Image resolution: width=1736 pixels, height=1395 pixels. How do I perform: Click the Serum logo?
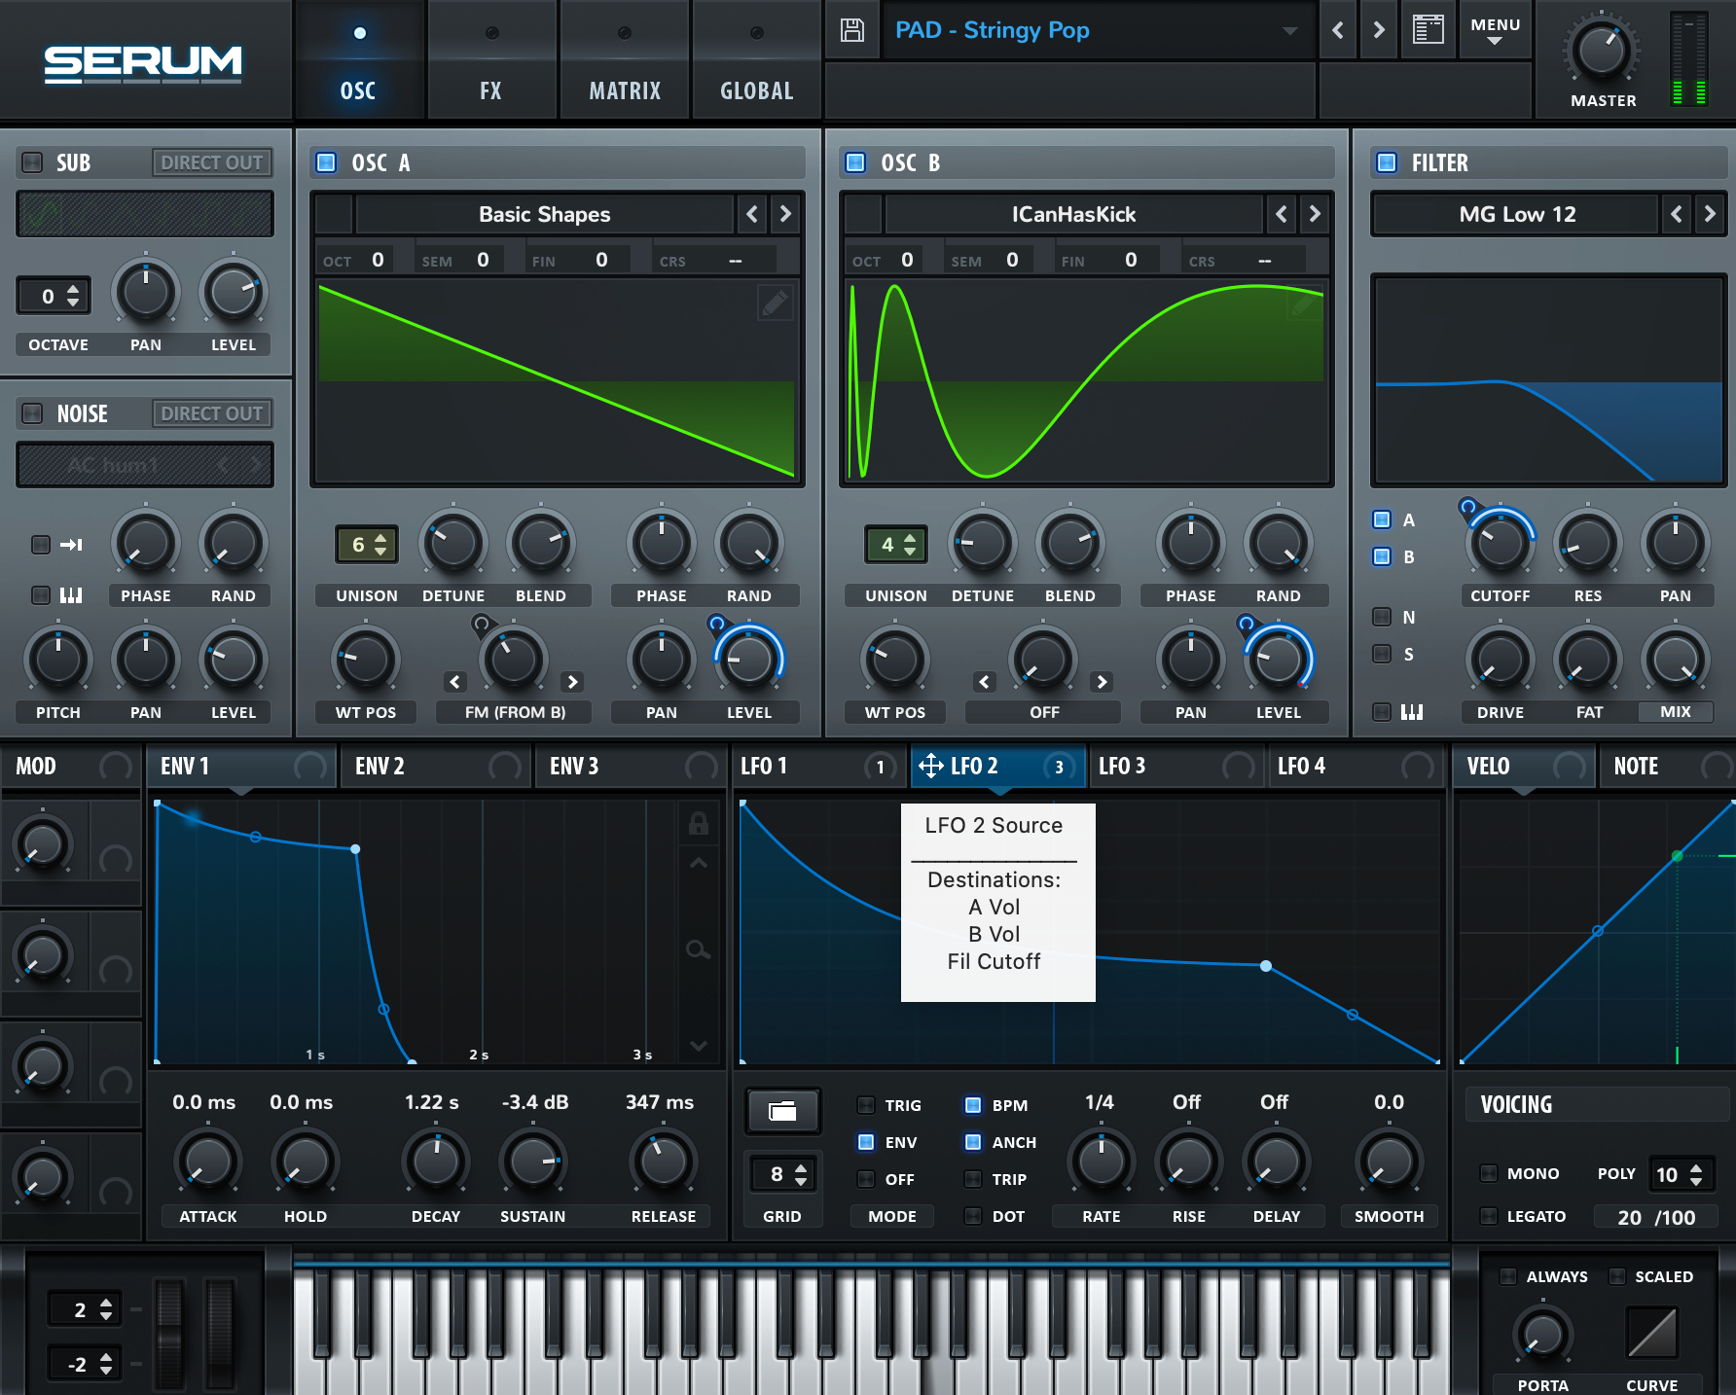[x=143, y=63]
